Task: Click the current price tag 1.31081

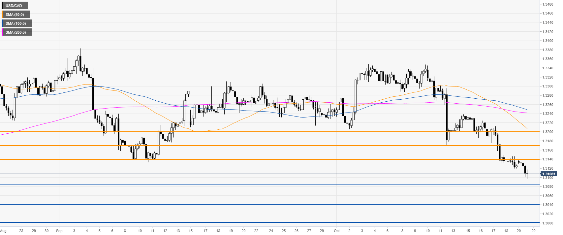Action: tap(548, 174)
